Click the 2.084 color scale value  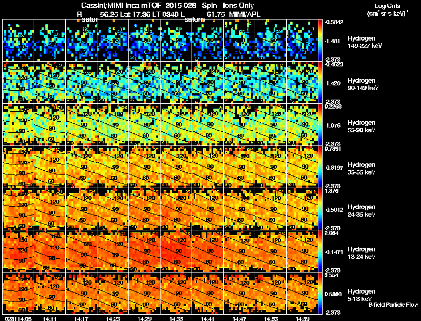click(x=332, y=233)
